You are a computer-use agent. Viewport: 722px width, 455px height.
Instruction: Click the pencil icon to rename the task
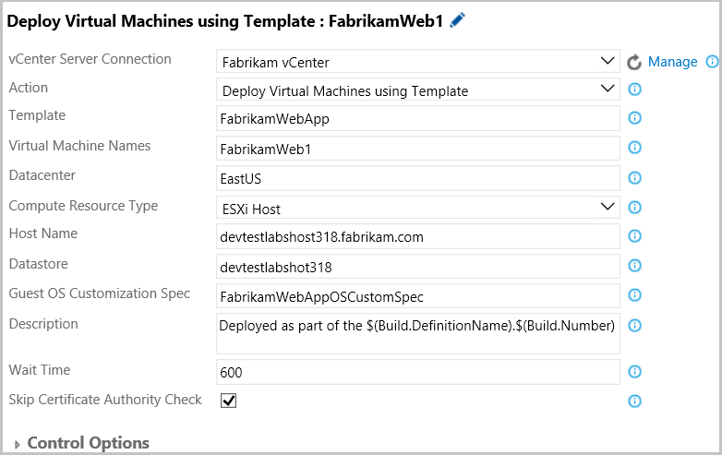(457, 20)
